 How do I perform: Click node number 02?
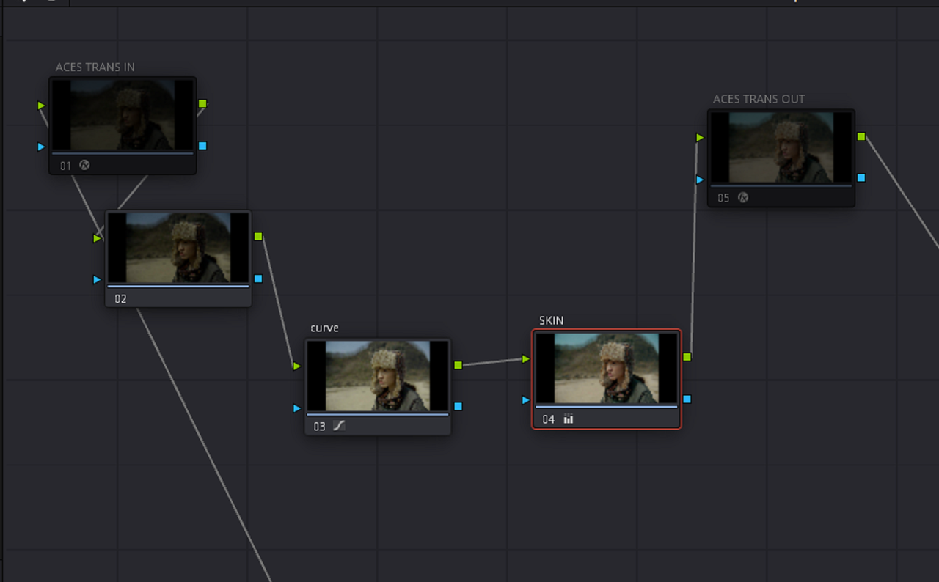click(x=121, y=298)
